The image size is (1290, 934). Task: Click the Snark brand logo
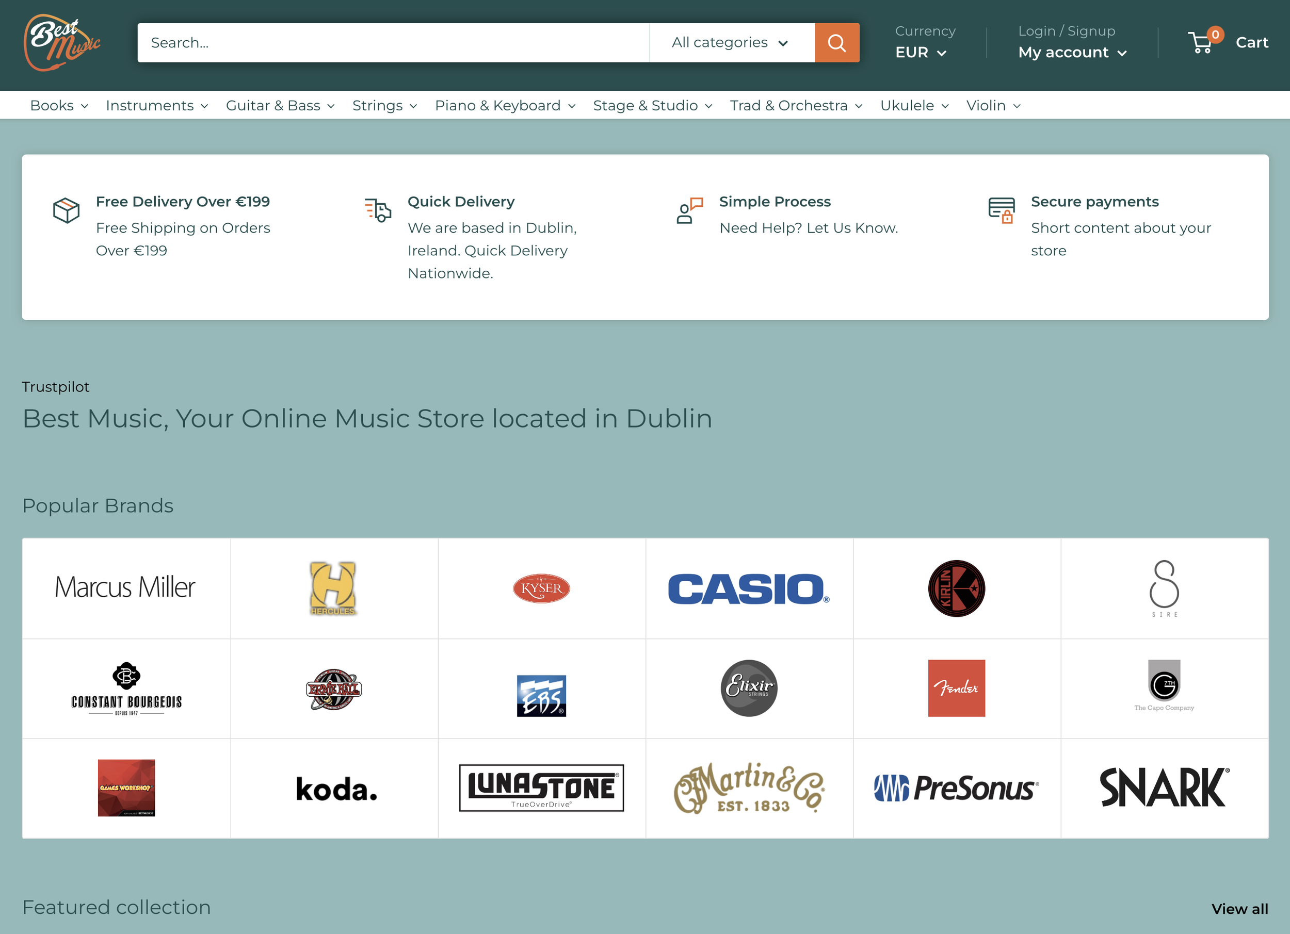pos(1164,788)
